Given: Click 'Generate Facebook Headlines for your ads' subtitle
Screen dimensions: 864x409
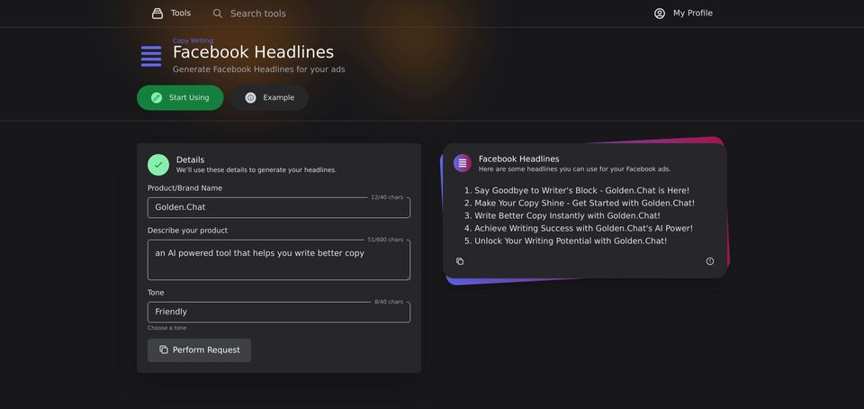Looking at the screenshot, I should coord(259,69).
